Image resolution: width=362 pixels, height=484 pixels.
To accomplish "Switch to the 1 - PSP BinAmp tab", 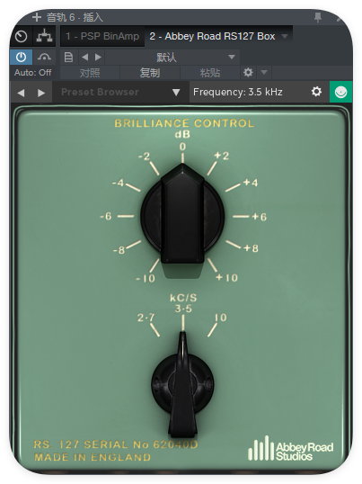I will click(102, 36).
